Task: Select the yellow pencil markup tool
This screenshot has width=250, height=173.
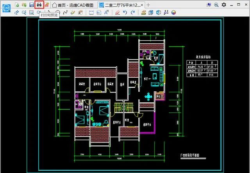Action: (73, 12)
